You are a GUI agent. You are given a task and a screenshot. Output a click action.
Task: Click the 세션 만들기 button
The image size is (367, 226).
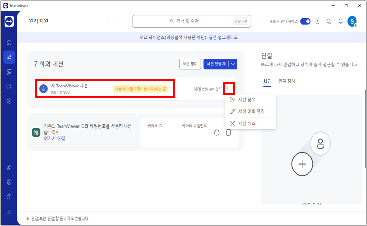tap(216, 64)
